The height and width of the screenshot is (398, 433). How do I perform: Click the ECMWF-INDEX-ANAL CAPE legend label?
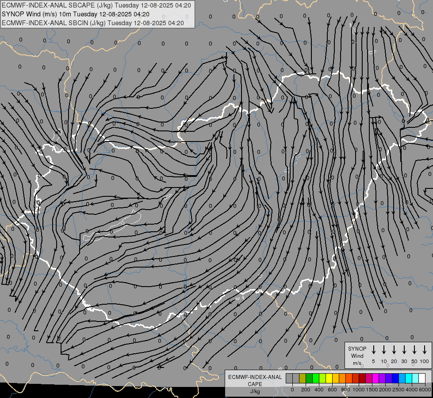pyautogui.click(x=255, y=380)
